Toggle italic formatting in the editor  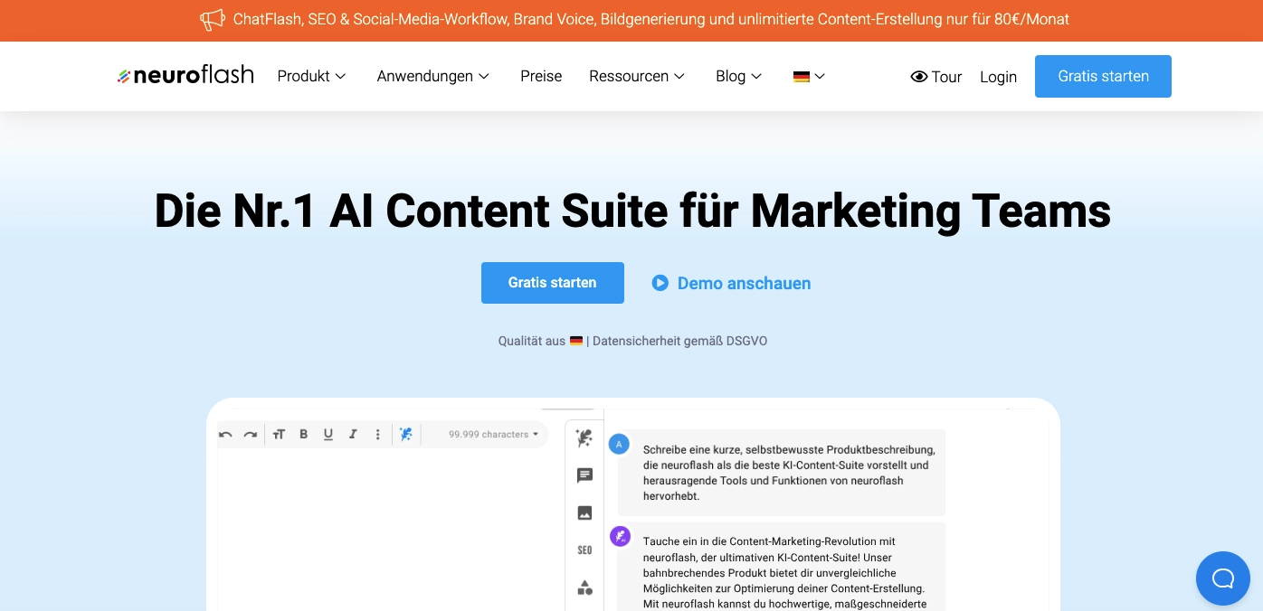pos(353,435)
